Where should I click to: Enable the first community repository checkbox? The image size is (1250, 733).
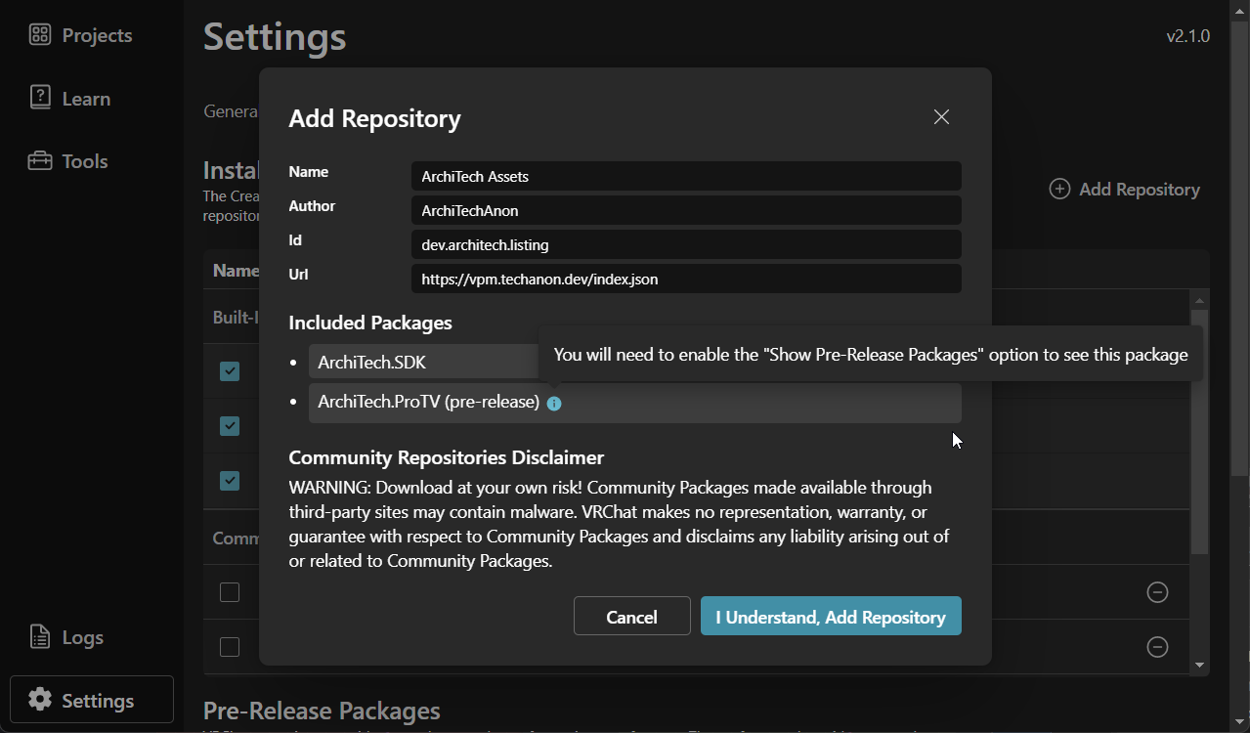pyautogui.click(x=230, y=592)
